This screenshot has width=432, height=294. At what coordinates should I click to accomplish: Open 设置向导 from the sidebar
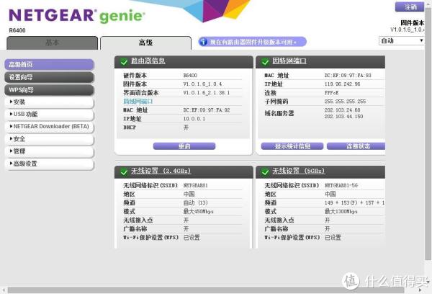50,77
